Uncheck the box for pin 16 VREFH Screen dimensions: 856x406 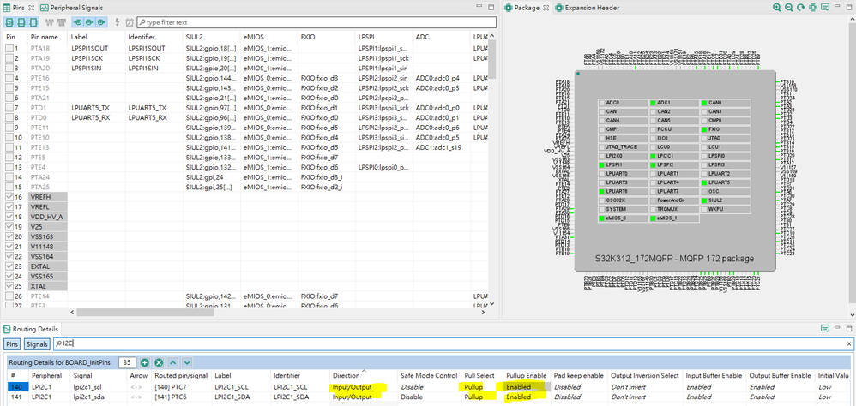click(9, 197)
